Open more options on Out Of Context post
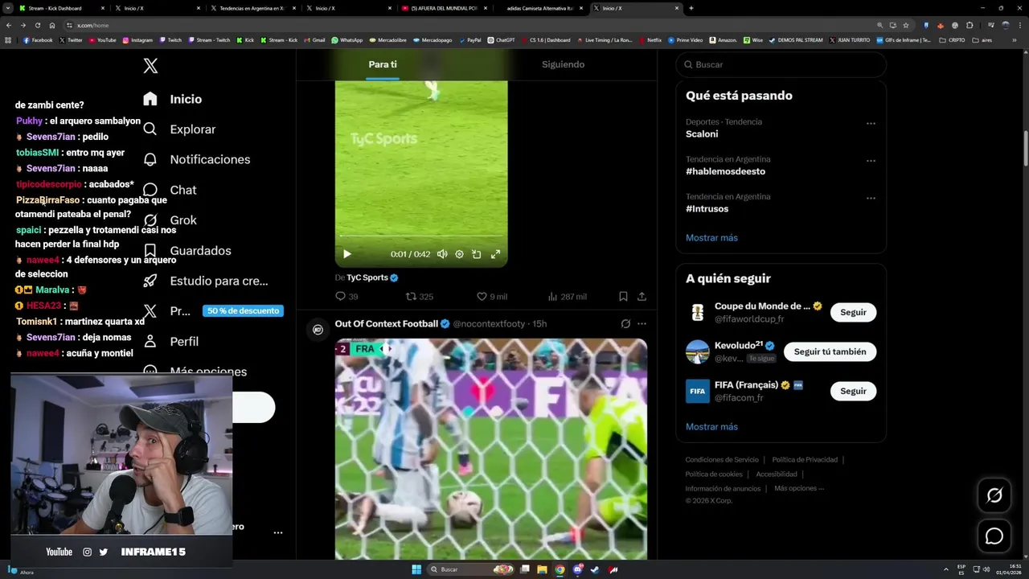Screen dimensions: 1029x579 (642, 324)
